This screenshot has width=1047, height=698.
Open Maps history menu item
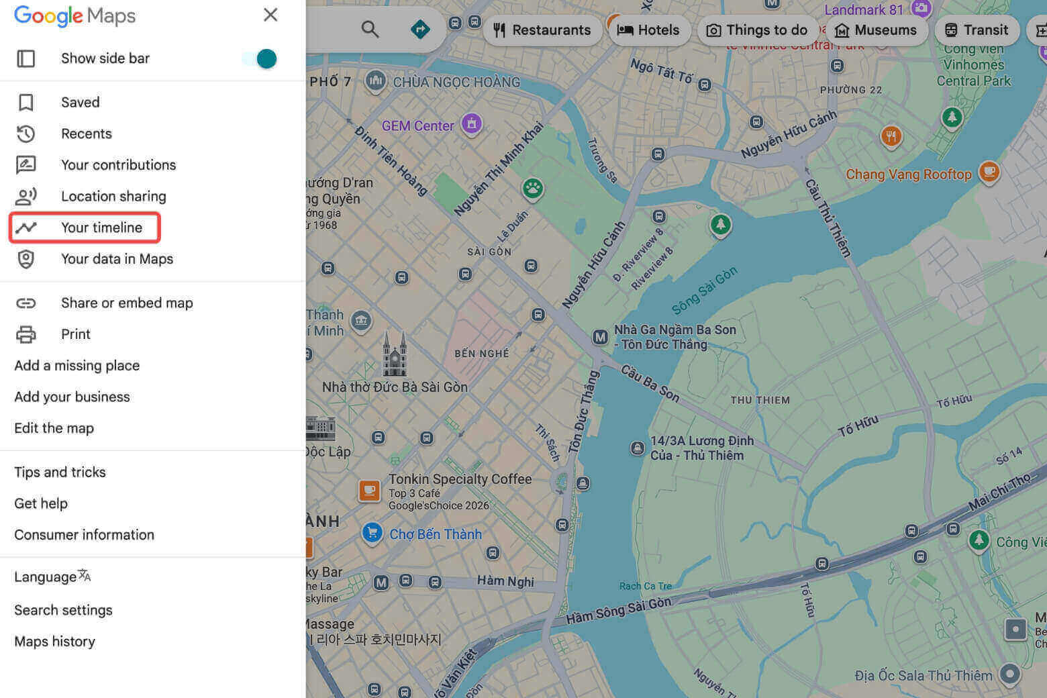54,642
